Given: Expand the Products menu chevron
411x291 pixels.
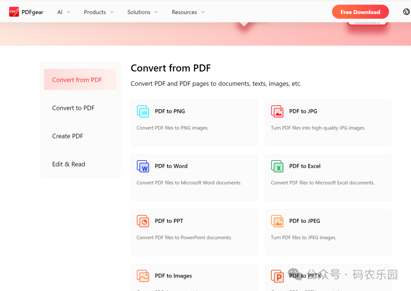Looking at the screenshot, I should tap(112, 12).
